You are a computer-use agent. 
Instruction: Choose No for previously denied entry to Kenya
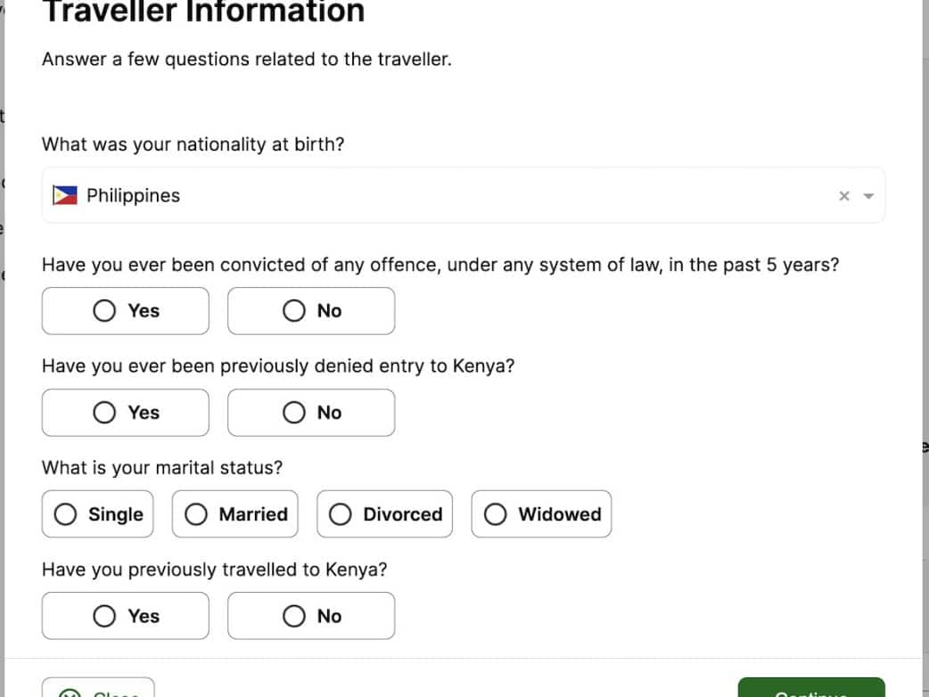point(311,413)
